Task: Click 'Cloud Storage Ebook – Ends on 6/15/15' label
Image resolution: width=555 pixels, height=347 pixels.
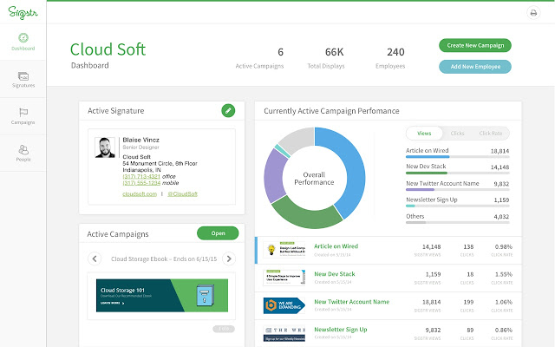Action: (x=164, y=259)
